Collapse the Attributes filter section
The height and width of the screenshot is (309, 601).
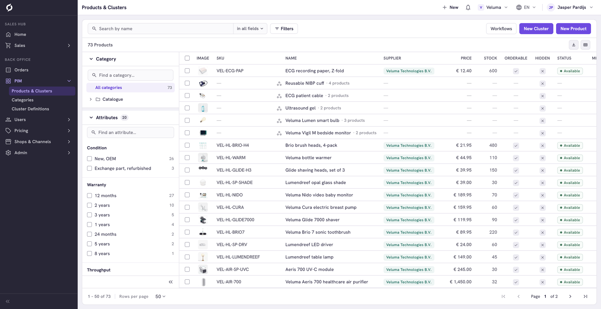coord(91,118)
